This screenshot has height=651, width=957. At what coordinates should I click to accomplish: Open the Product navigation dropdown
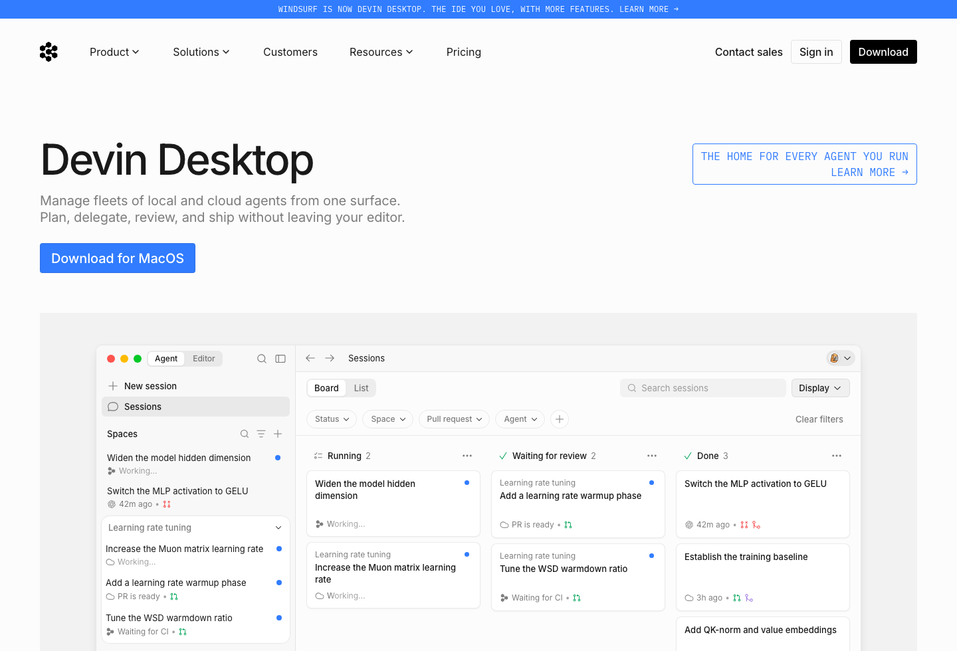tap(114, 52)
